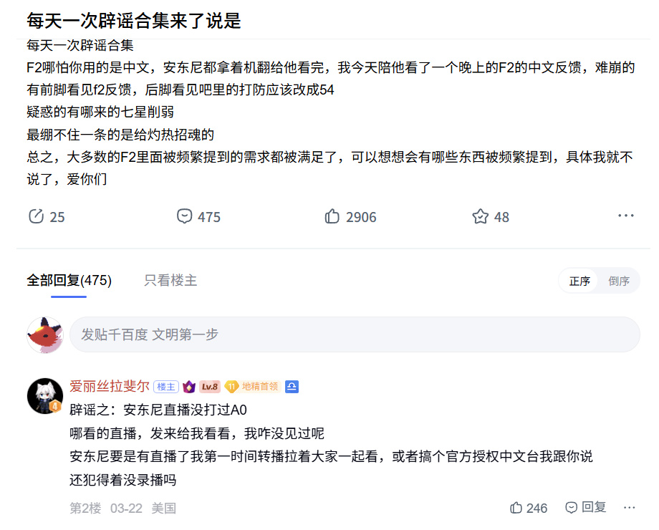Click the Lv.8 level badge
This screenshot has width=659, height=530.
click(210, 387)
